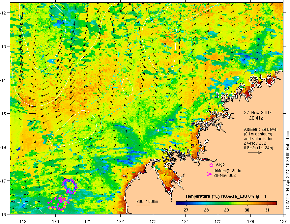Click the latitude axis label '-14'
Image resolution: width=290 pixels, height=224 pixels.
click(4, 80)
